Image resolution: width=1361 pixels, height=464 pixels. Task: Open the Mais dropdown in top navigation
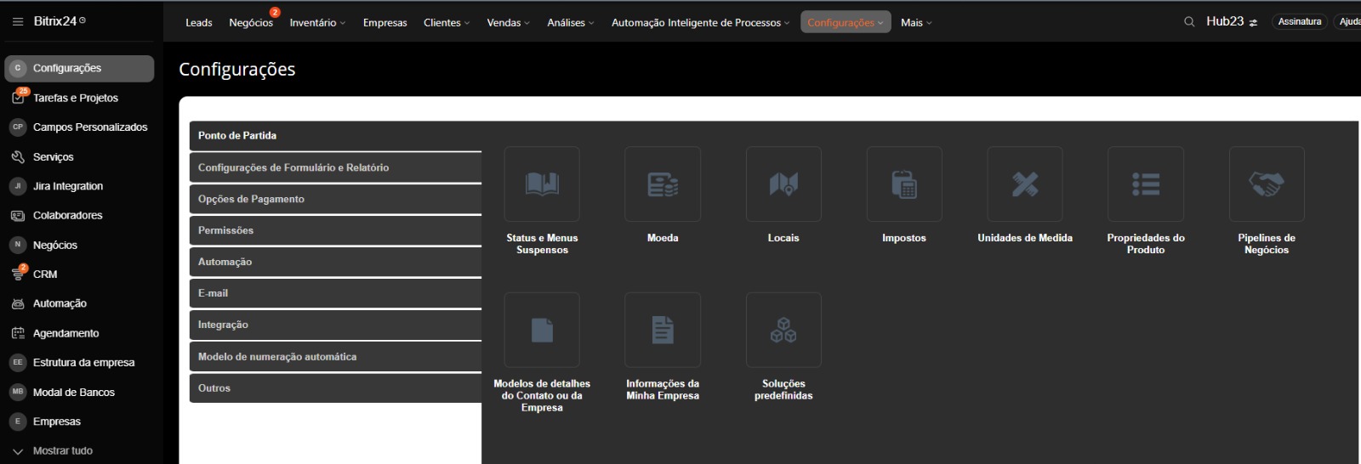(916, 23)
